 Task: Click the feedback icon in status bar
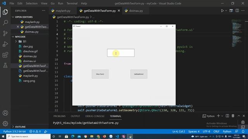tap(236, 131)
